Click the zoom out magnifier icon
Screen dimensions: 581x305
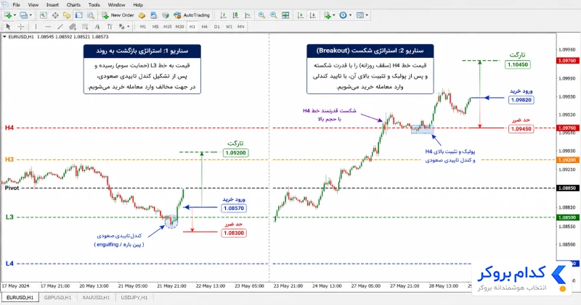(x=274, y=15)
